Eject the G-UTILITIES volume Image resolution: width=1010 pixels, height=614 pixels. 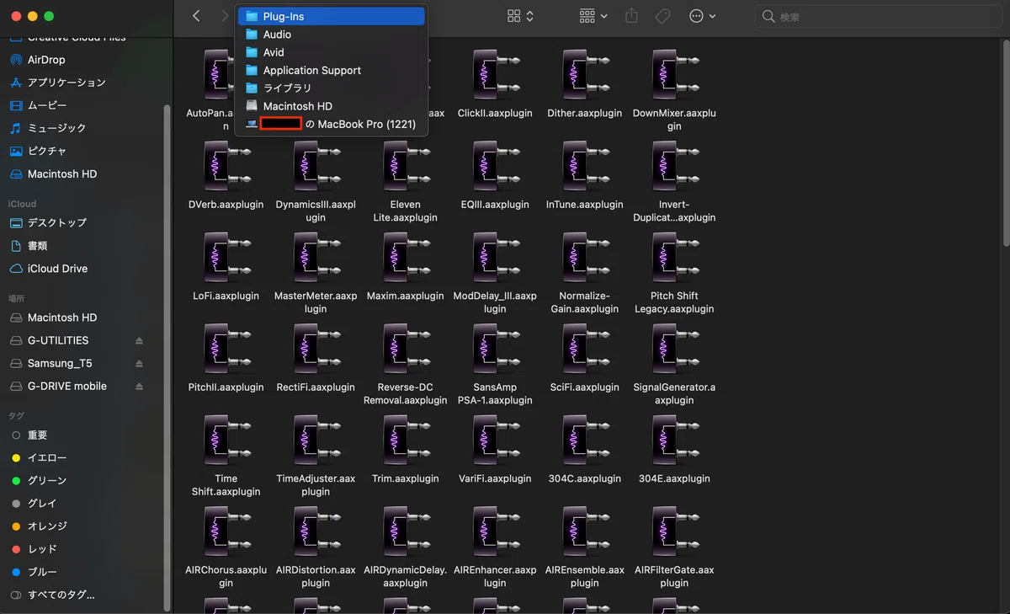click(139, 340)
